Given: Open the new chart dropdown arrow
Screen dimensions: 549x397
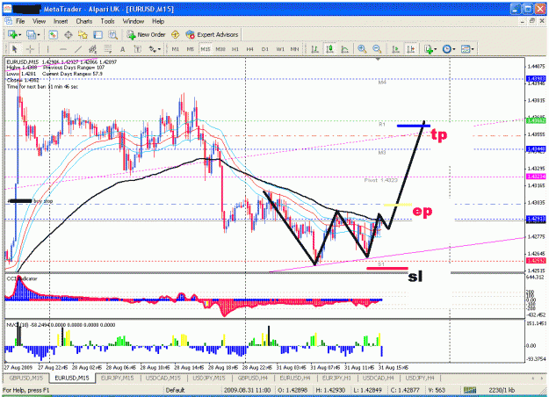Looking at the screenshot, I should (20, 34).
